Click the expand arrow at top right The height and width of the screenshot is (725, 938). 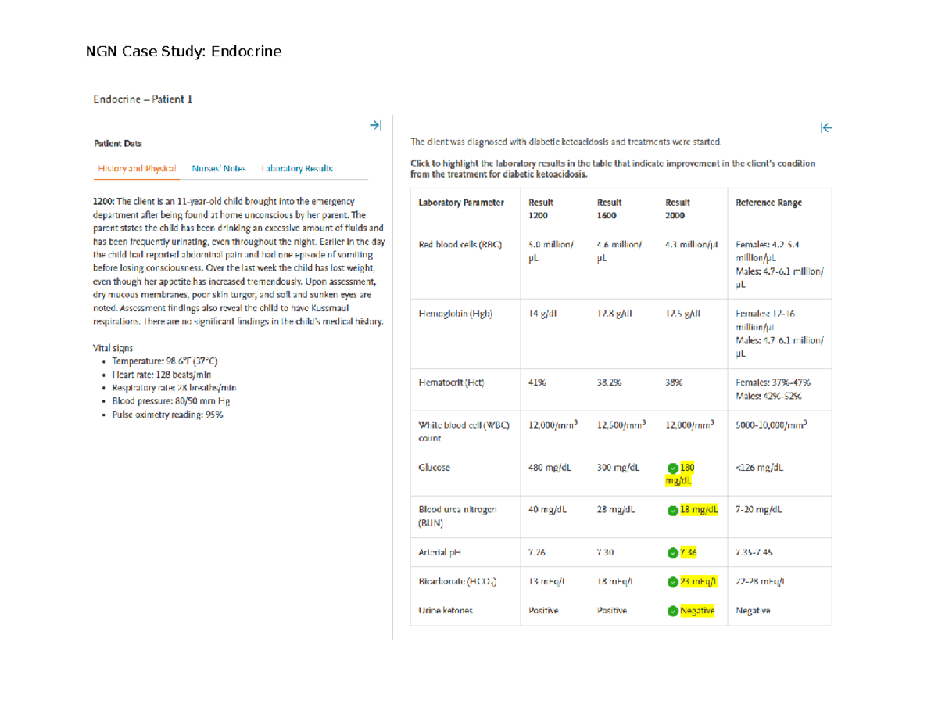click(825, 127)
